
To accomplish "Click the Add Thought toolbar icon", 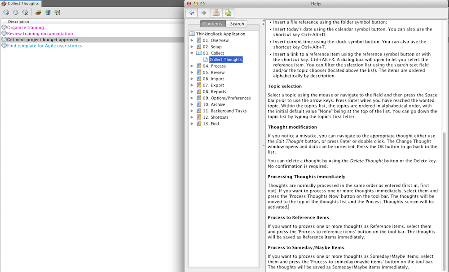I will pyautogui.click(x=6, y=13).
